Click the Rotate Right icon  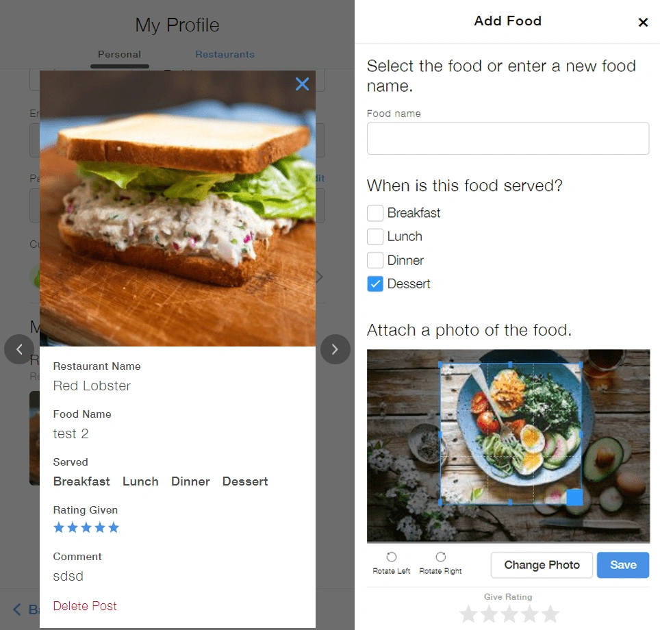point(440,557)
